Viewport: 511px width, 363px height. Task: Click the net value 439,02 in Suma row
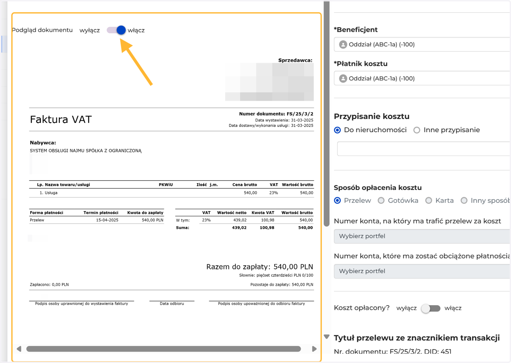(x=239, y=227)
